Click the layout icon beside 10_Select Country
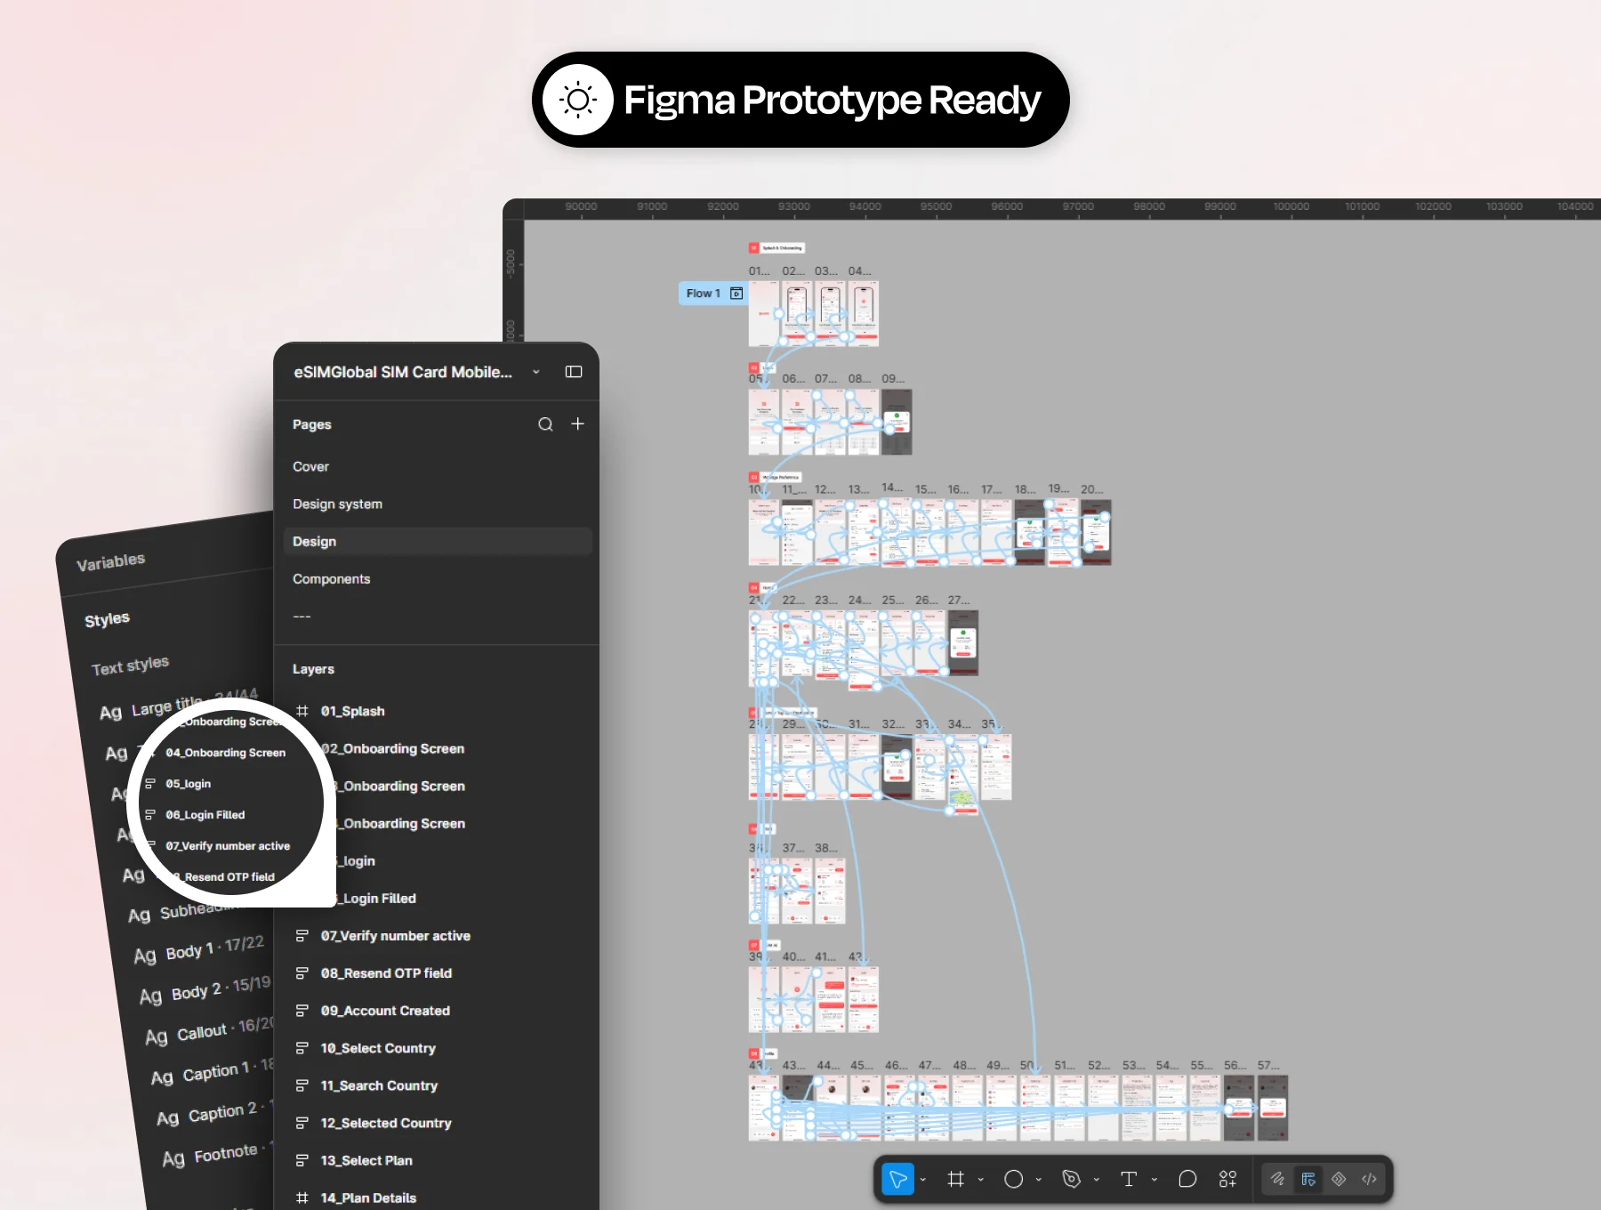 (x=302, y=1048)
